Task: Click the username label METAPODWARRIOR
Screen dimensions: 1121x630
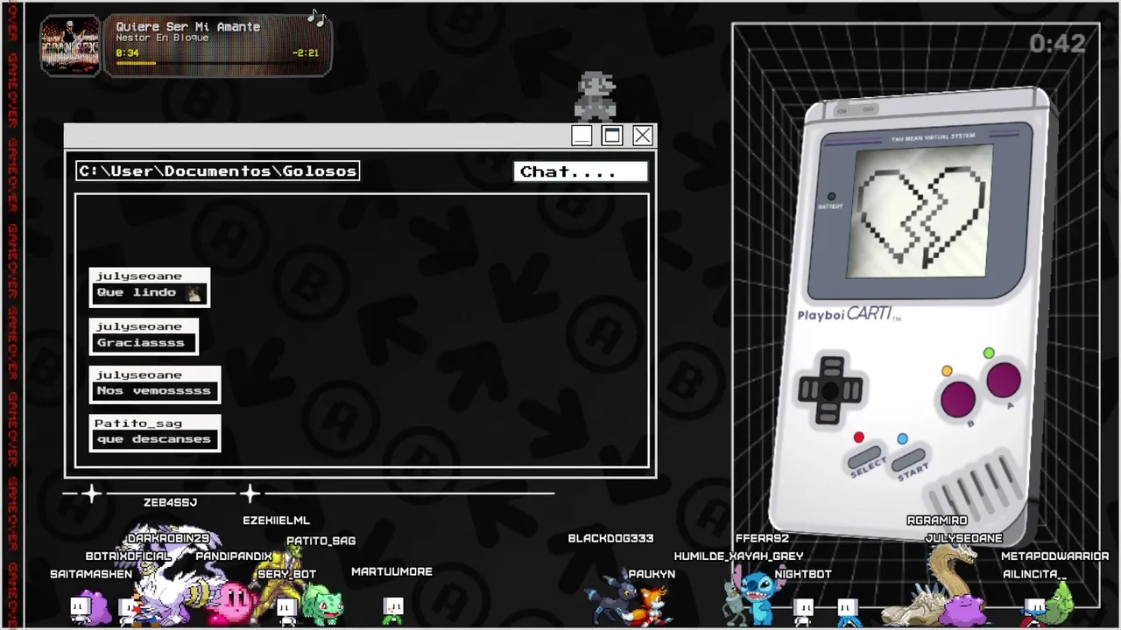Action: point(1054,556)
